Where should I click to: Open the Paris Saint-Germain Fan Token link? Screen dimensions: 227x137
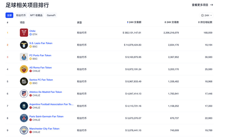click(x=46, y=116)
